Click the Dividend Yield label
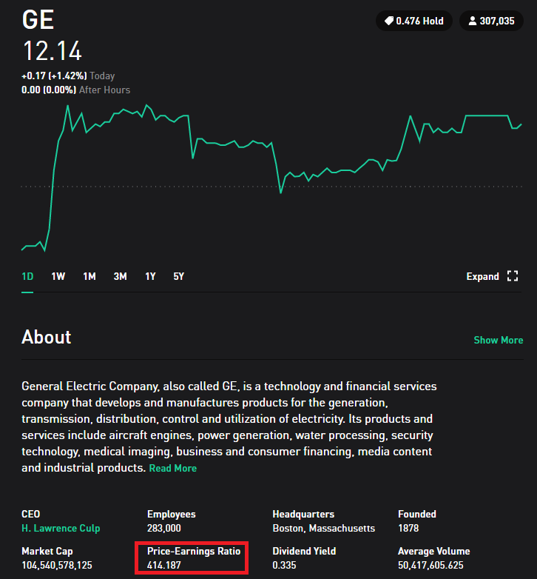 pos(304,551)
